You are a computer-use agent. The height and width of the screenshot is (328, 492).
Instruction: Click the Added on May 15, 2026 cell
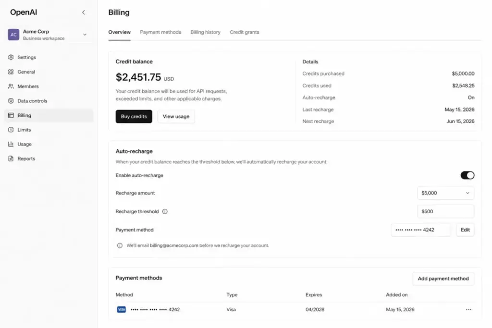click(x=400, y=309)
